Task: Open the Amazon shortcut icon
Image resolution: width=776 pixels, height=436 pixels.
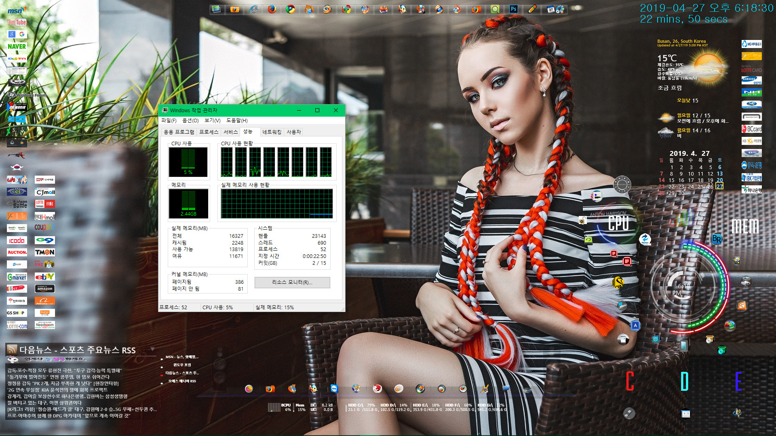Action: pos(45,289)
